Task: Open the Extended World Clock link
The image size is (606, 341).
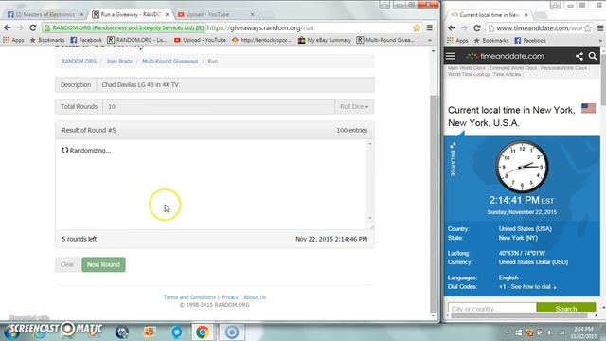Action: click(x=513, y=68)
